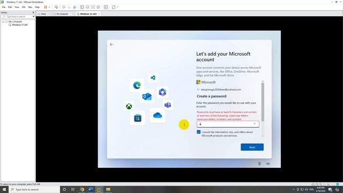Click the Microsoft Teams app icon
This screenshot has width=343, height=193.
(x=168, y=105)
